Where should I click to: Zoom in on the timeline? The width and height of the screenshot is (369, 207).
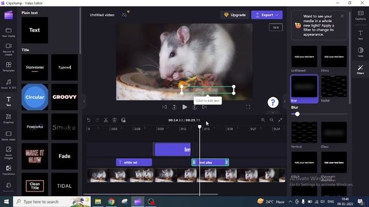[x=263, y=120]
